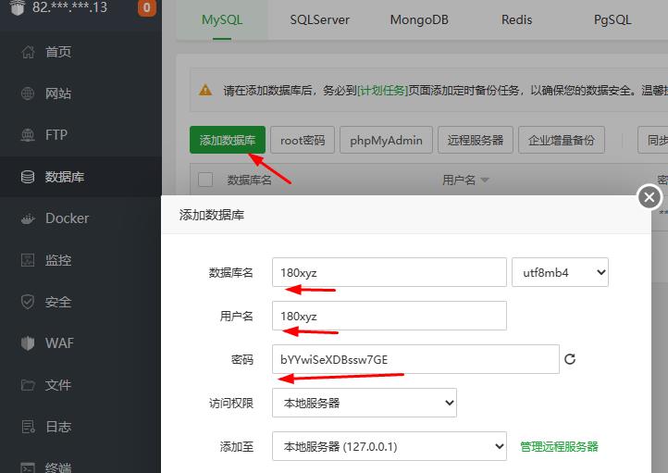The image size is (668, 473).
Task: Click the folder icon beside 文件
Action: [x=28, y=385]
